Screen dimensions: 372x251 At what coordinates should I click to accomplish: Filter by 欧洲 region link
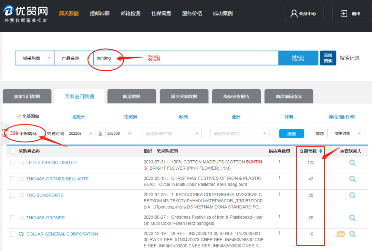click(x=183, y=117)
